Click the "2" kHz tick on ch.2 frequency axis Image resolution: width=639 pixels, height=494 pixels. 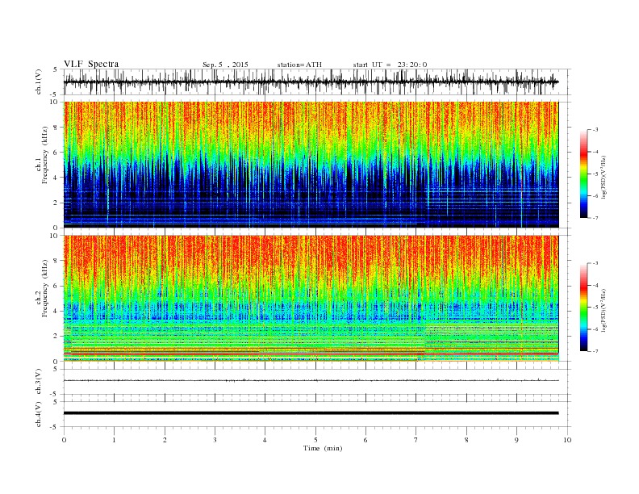pos(56,336)
